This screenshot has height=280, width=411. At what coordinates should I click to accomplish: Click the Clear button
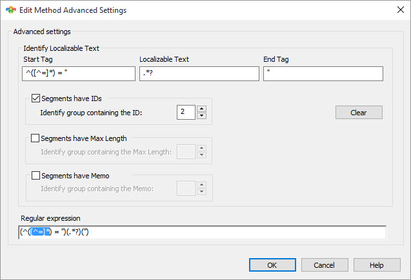point(359,113)
